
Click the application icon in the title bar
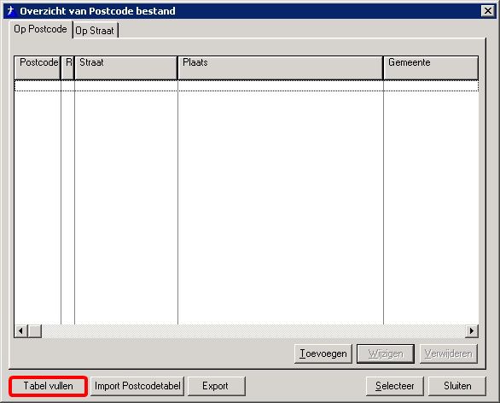(x=11, y=11)
